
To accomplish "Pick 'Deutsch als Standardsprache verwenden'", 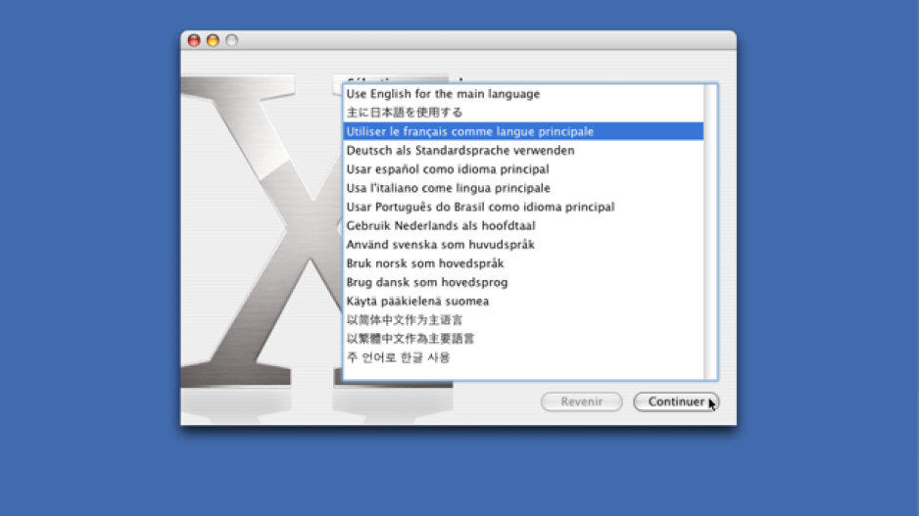I will coord(523,150).
